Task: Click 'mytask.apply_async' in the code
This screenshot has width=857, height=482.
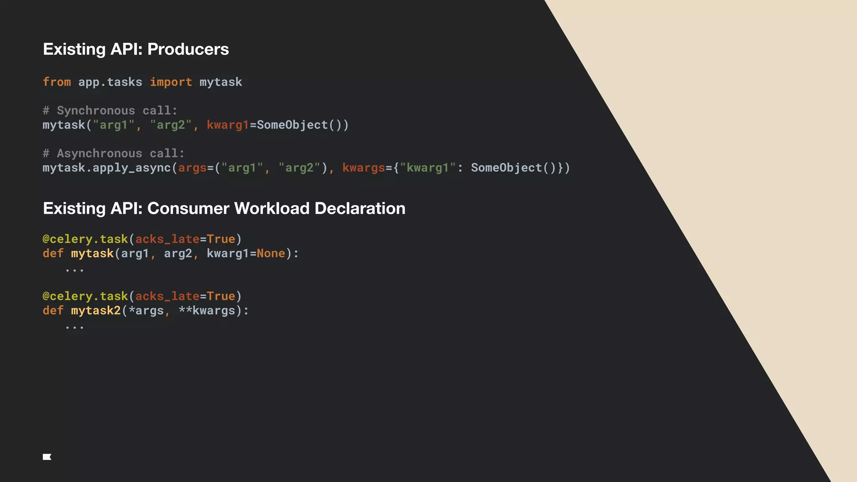Action: pyautogui.click(x=107, y=168)
